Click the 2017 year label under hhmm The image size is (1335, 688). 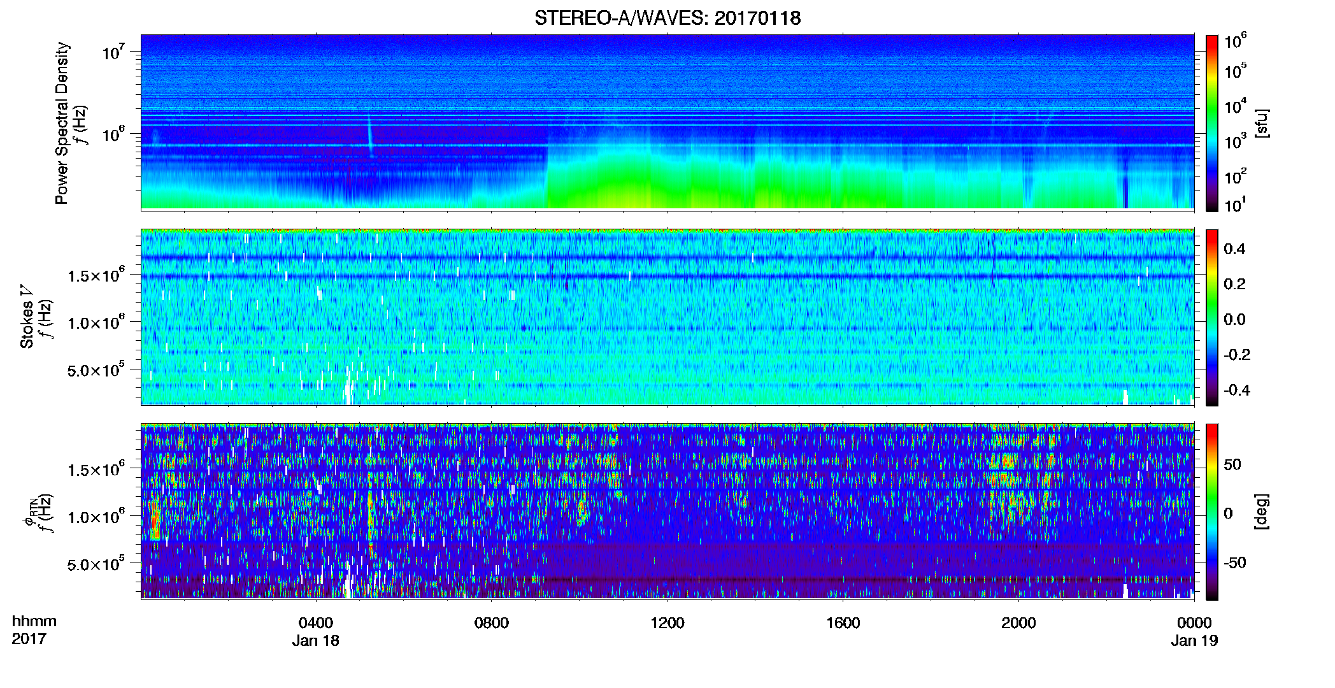(29, 638)
